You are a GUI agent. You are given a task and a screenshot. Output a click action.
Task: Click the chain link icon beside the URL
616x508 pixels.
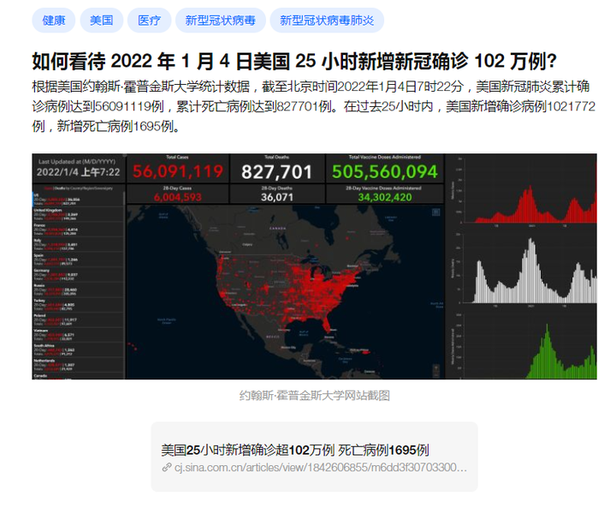coord(167,467)
